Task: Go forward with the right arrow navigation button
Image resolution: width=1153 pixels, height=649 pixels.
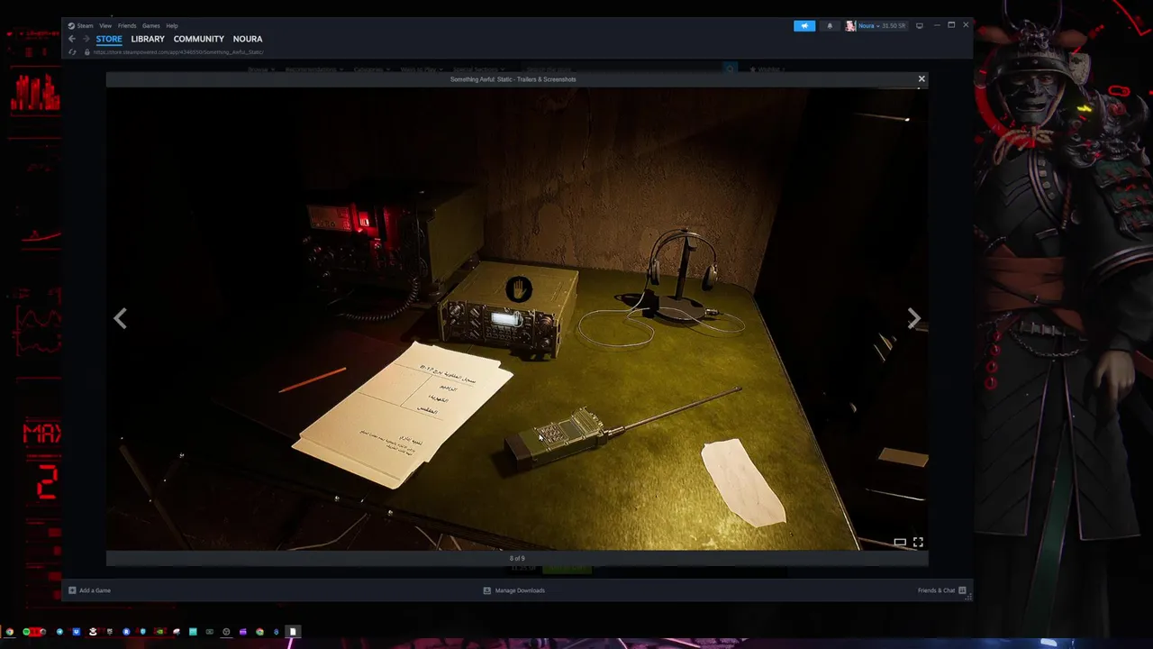Action: (86, 39)
